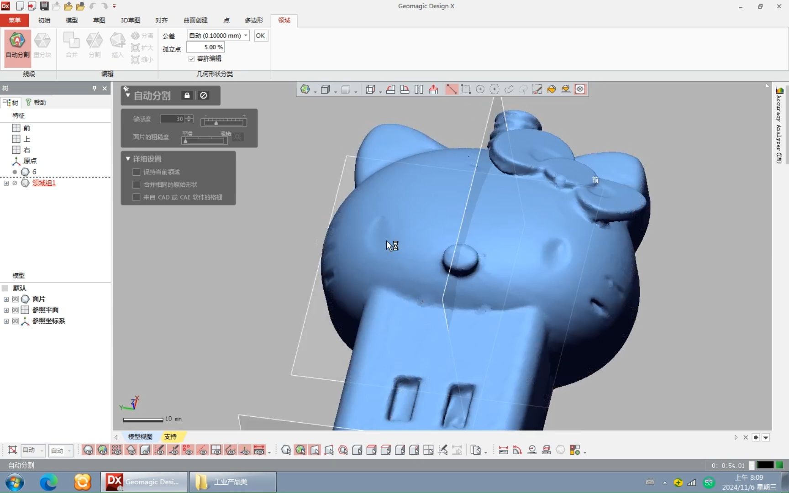
Task: Collapse the 详细设置 section
Action: [x=128, y=159]
